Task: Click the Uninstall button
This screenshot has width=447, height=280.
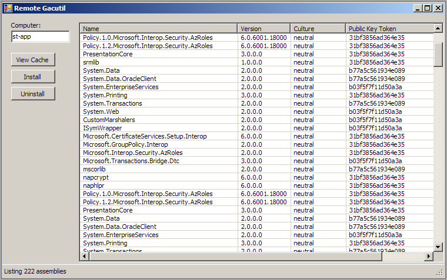Action: [33, 94]
